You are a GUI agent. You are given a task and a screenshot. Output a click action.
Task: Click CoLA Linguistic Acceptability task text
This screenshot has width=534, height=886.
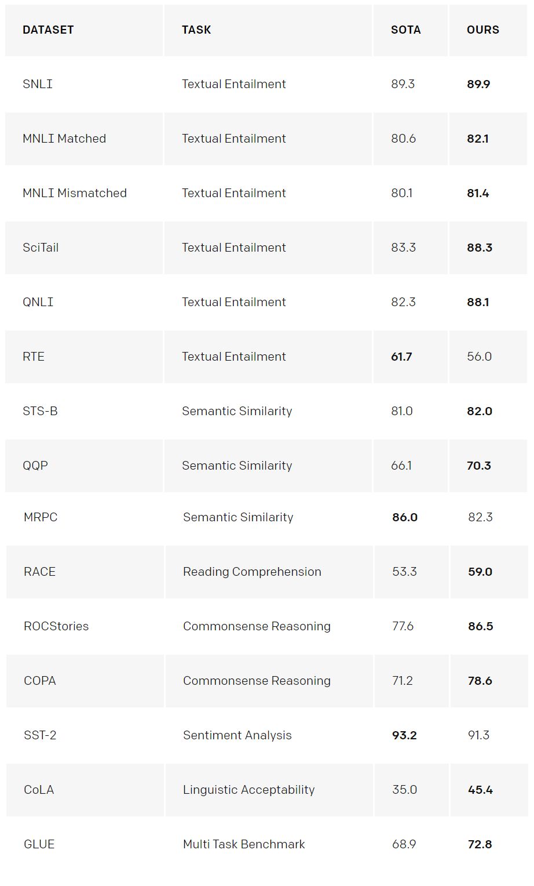tap(248, 790)
